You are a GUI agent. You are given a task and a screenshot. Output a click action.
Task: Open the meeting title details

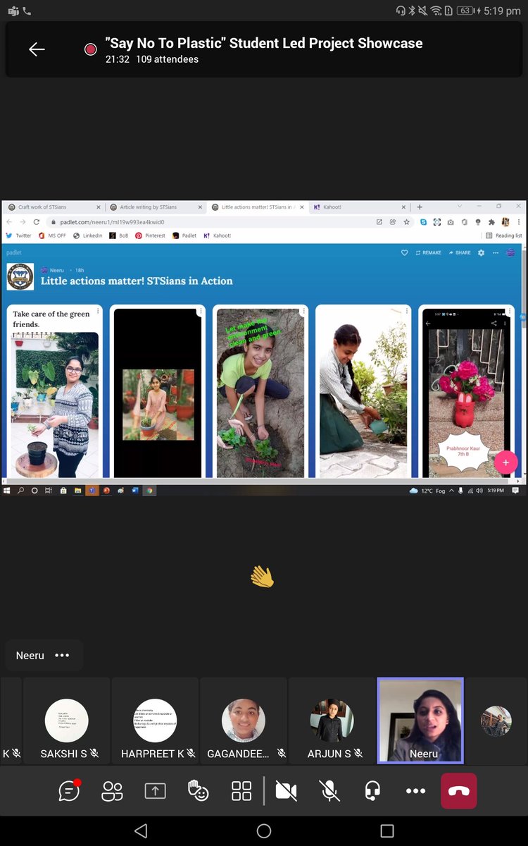pos(264,43)
